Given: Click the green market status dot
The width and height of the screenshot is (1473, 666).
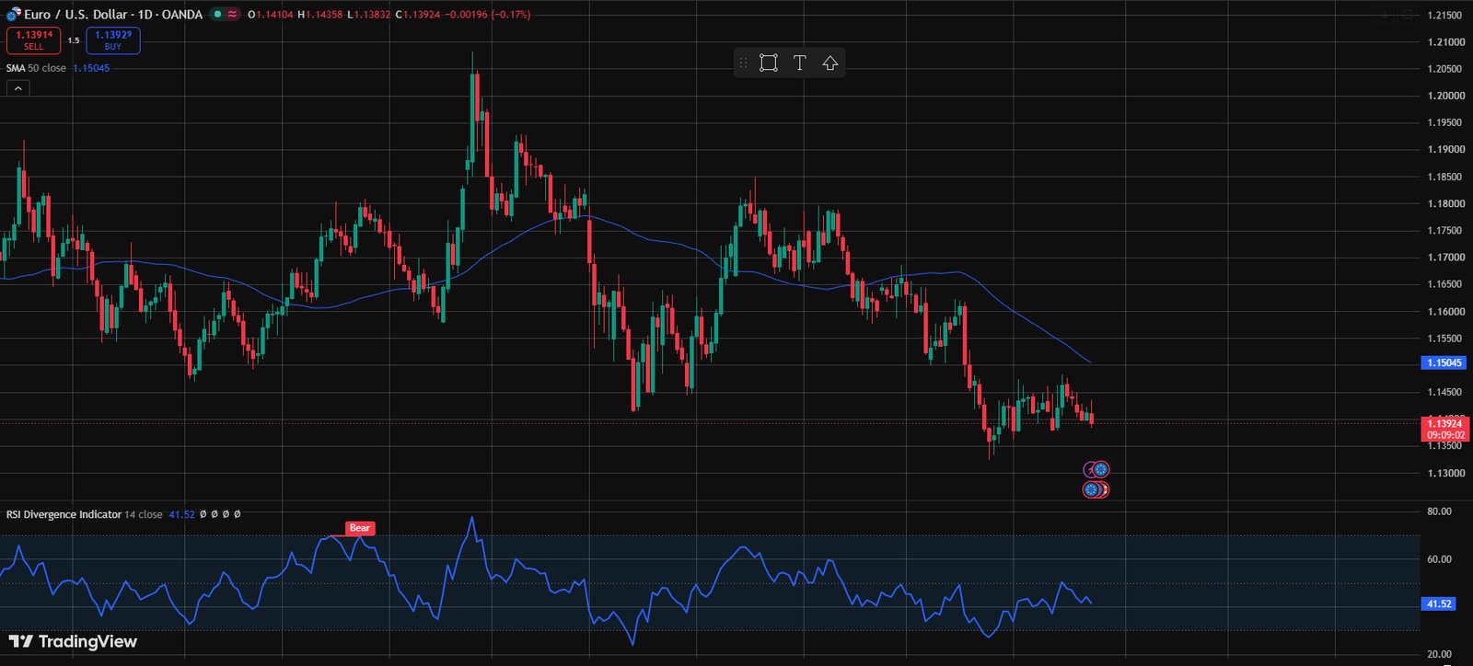Looking at the screenshot, I should pos(218,14).
